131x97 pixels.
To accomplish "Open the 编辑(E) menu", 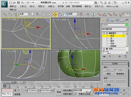I will (13, 6).
